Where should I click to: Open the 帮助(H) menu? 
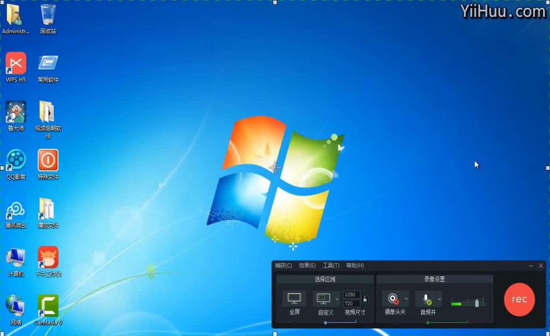coord(355,265)
